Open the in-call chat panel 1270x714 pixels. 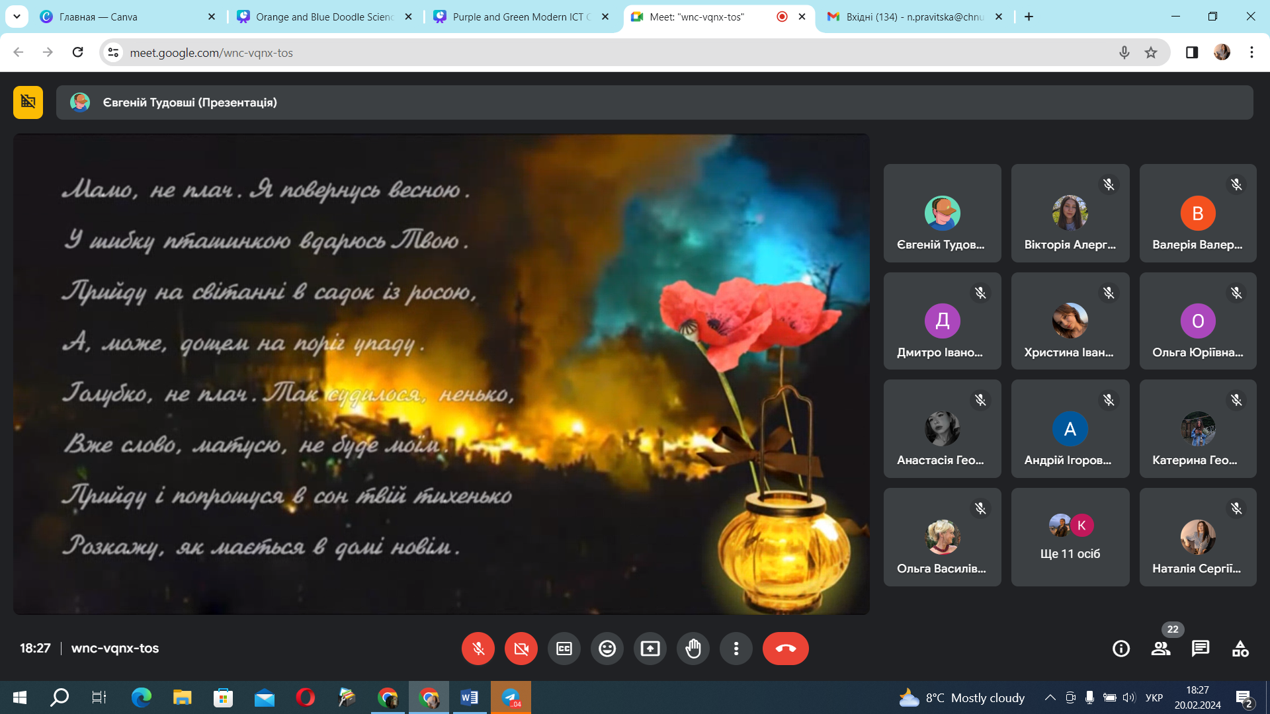pos(1201,649)
